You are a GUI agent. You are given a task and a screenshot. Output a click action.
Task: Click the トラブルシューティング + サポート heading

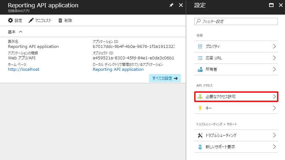click(217, 124)
